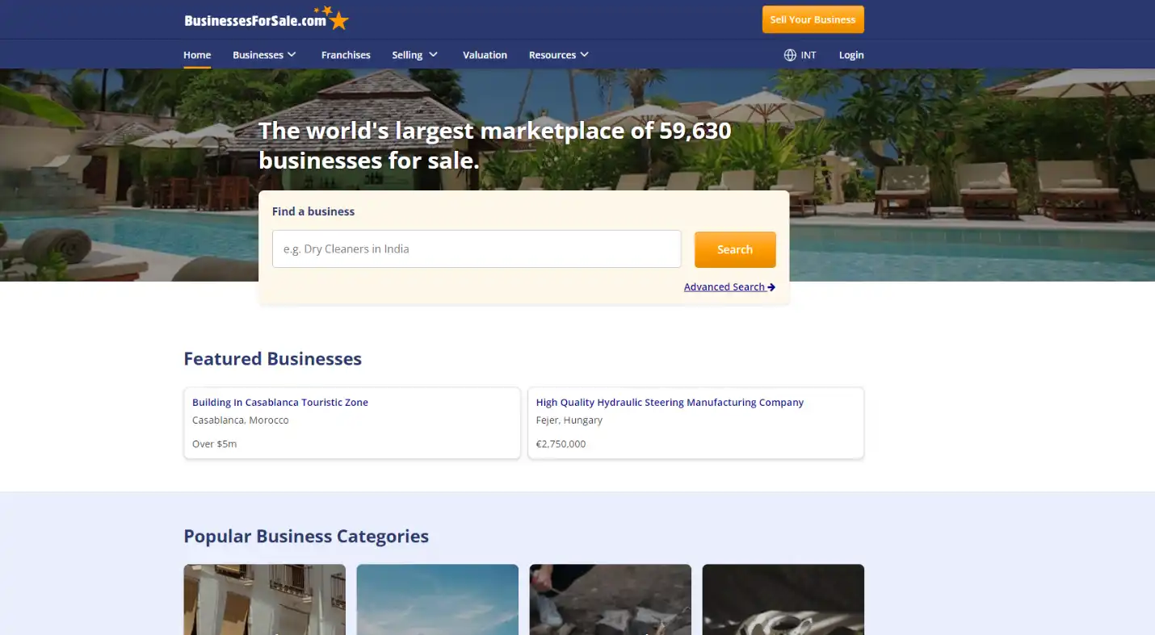Open the blue sky category thumbnail
1155x635 pixels.
pos(438,599)
